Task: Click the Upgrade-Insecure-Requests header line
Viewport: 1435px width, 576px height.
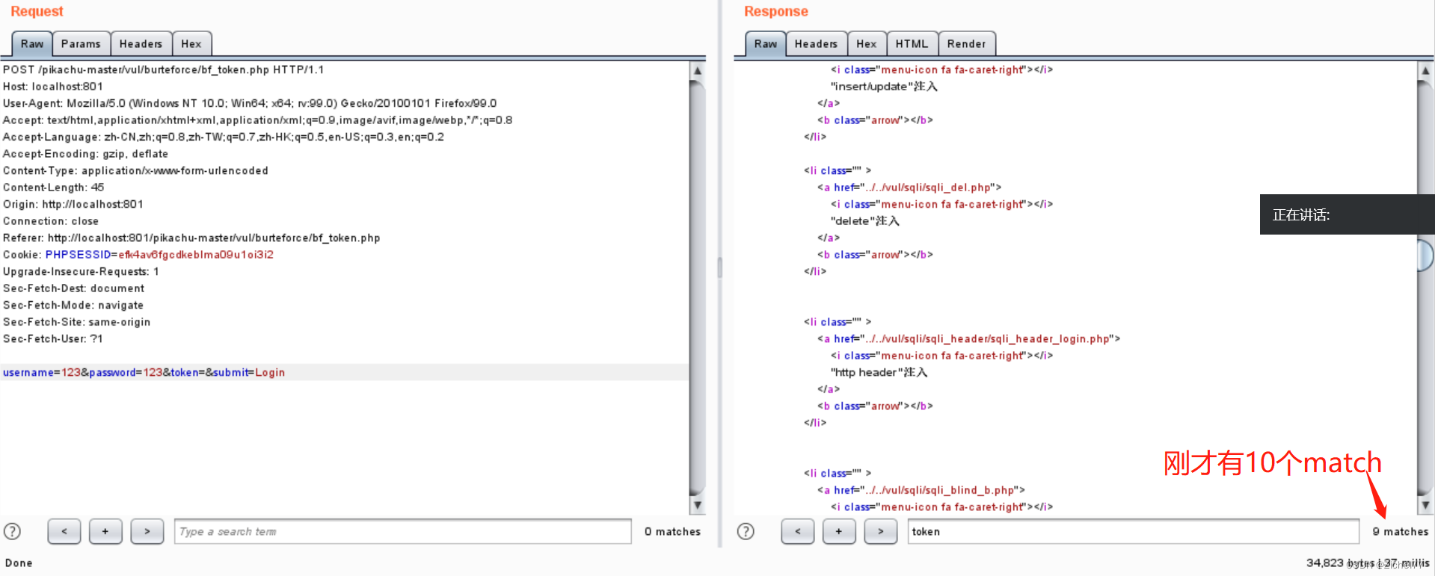Action: (x=81, y=271)
